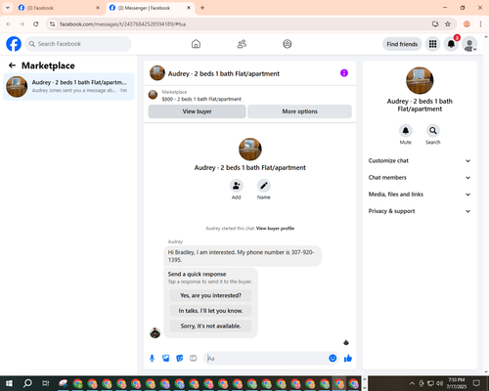
Task: Click the choose sticker icon
Action: point(180,359)
